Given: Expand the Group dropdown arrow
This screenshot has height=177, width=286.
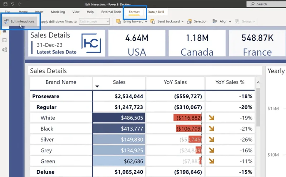Looking at the screenshot, I should [x=253, y=21].
